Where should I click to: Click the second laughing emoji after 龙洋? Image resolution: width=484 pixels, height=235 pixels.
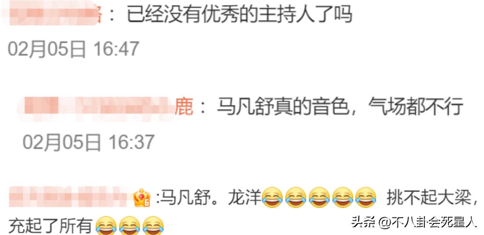pyautogui.click(x=296, y=196)
